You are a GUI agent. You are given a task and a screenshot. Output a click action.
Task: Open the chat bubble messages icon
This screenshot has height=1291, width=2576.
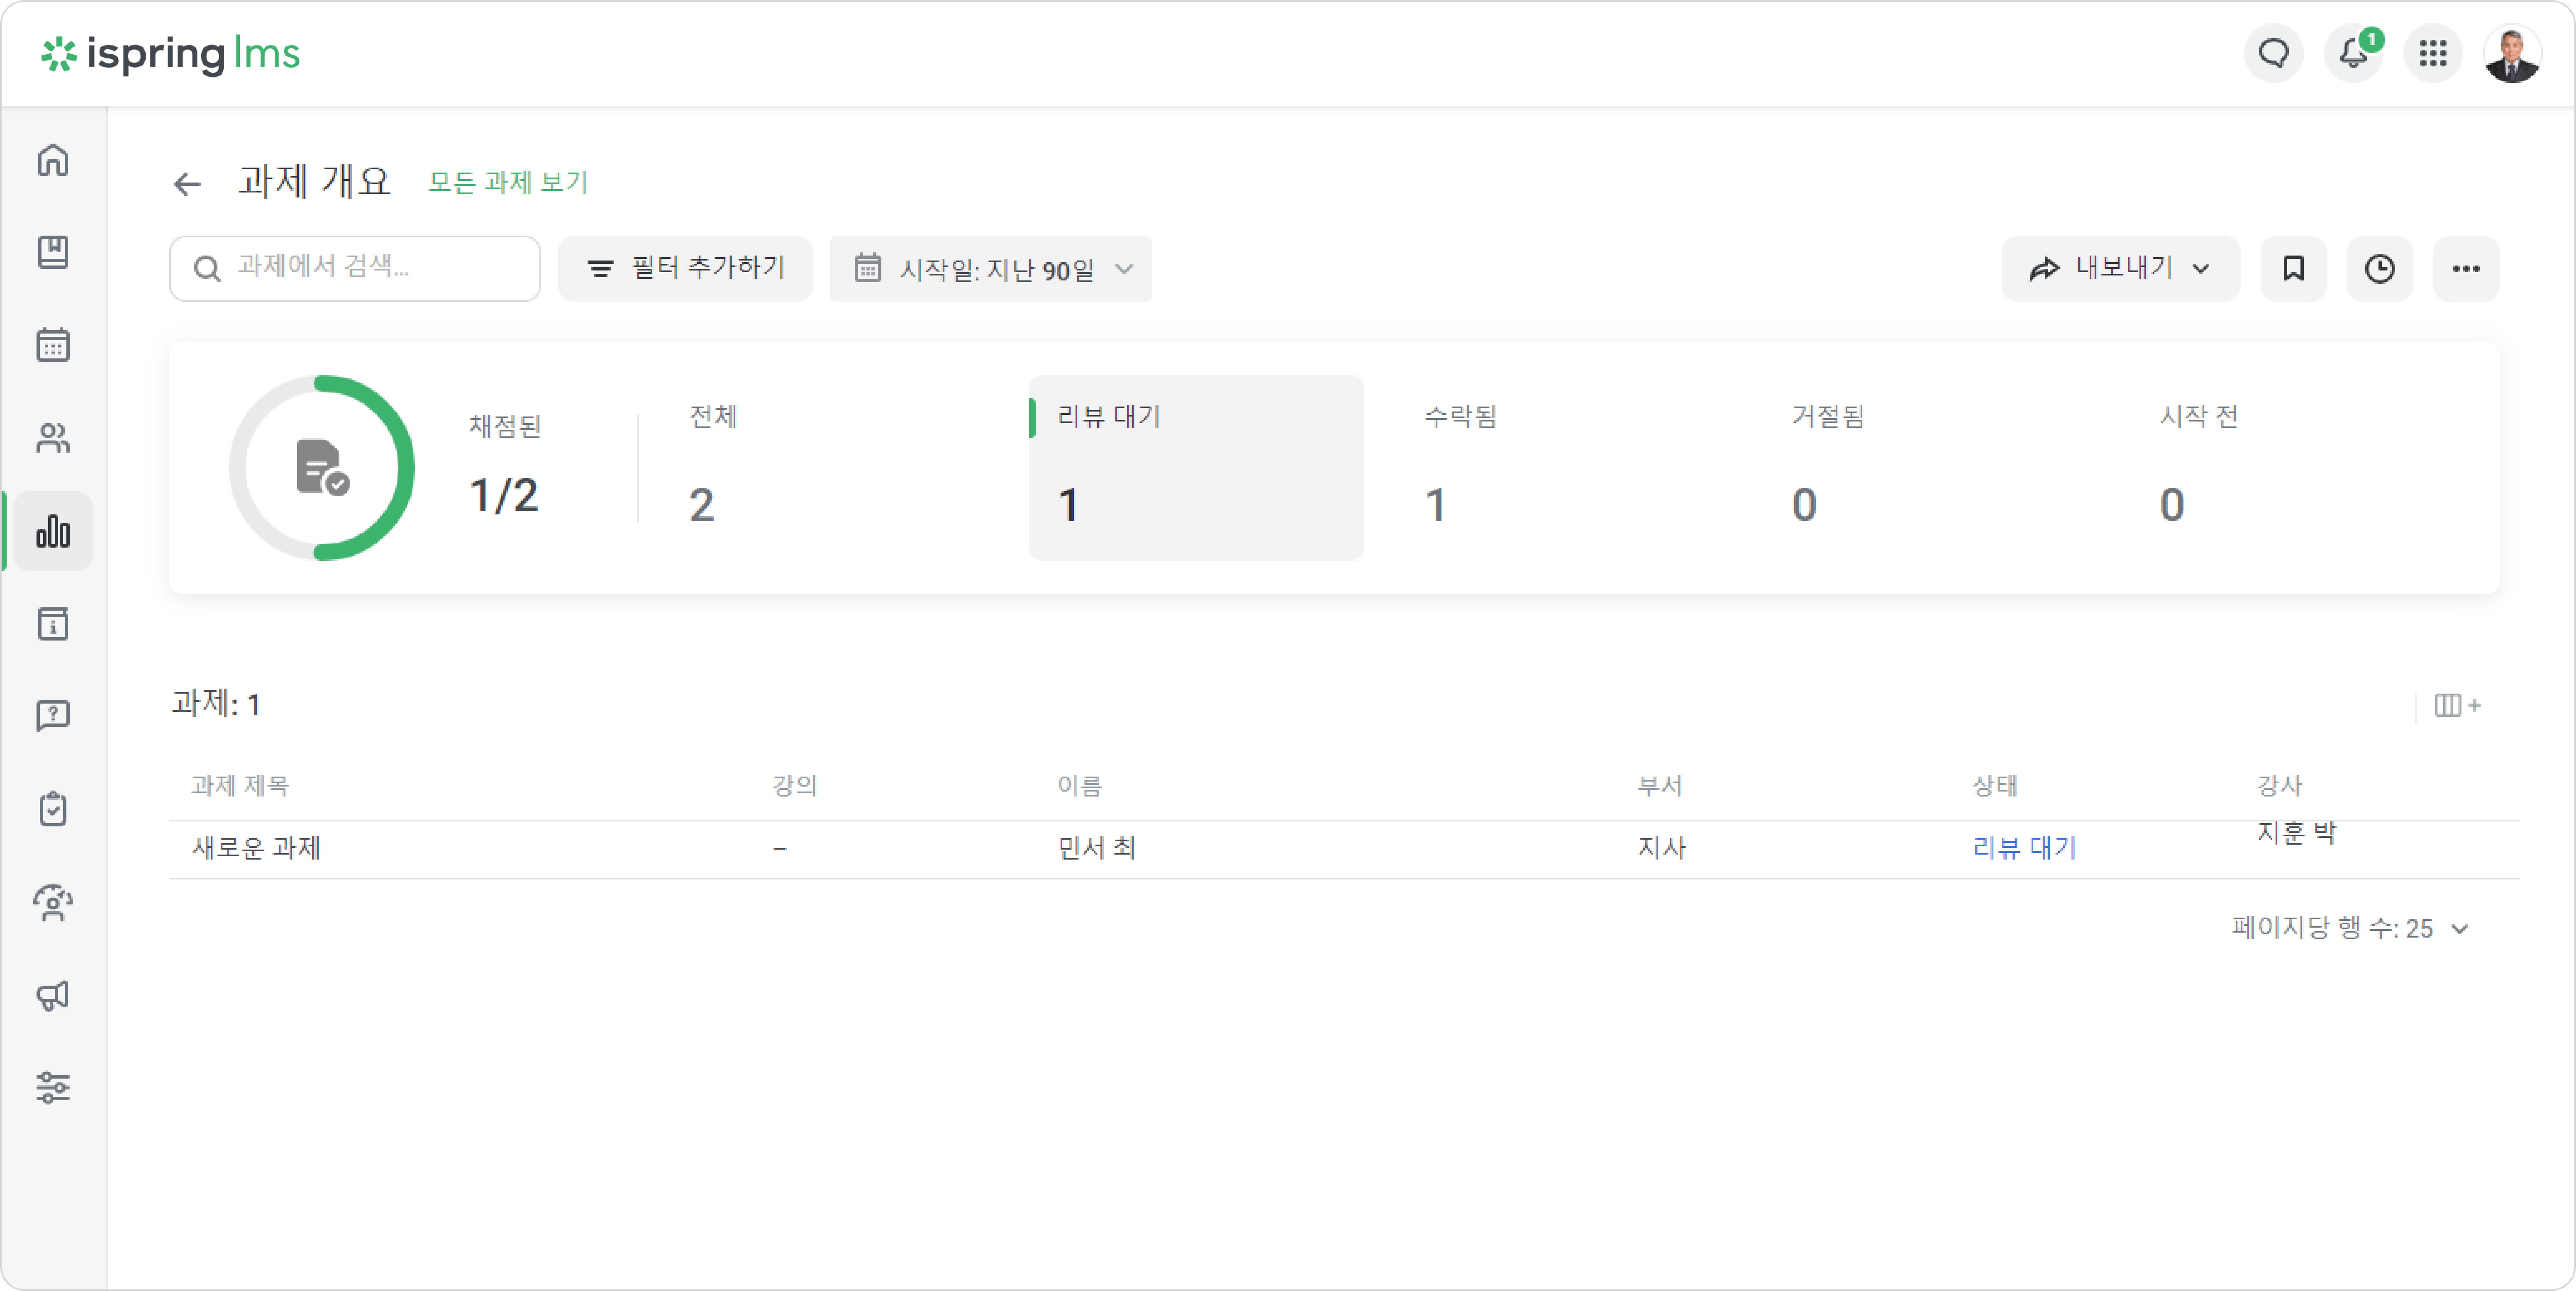coord(2273,53)
